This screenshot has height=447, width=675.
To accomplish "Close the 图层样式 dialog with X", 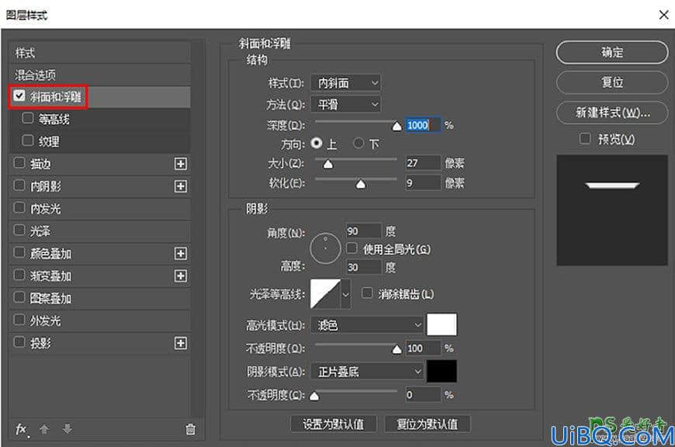I will tap(664, 15).
